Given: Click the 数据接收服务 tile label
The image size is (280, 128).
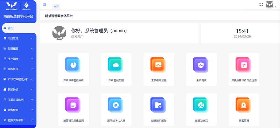Looking at the screenshot, I should click(159, 121).
